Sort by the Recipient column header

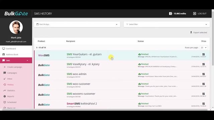pyautogui.click(x=71, y=41)
